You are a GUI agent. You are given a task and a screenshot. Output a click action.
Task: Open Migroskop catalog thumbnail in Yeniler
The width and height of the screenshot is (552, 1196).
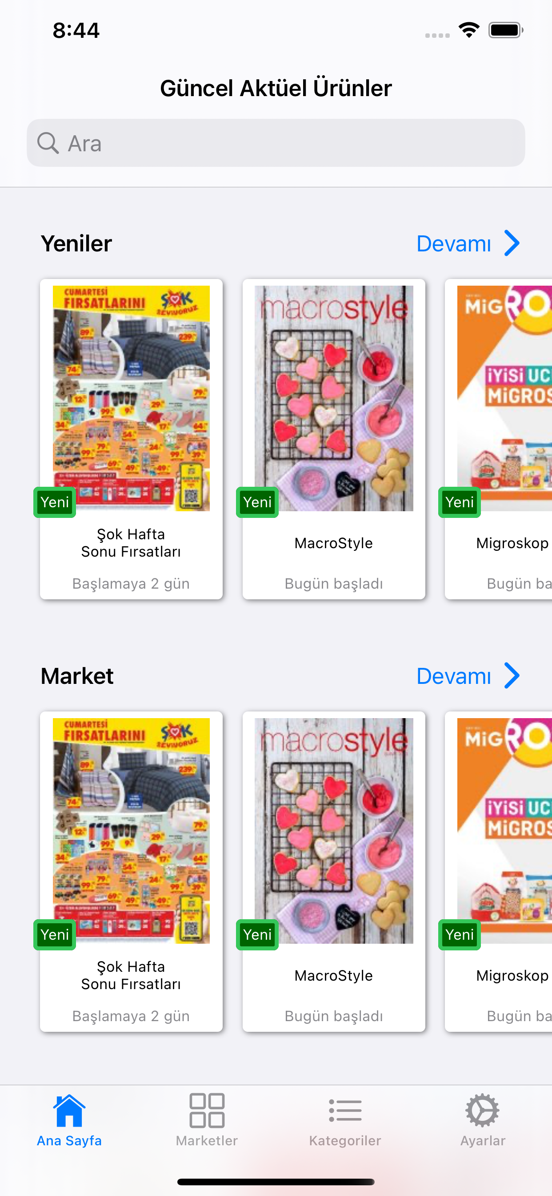coord(505,398)
